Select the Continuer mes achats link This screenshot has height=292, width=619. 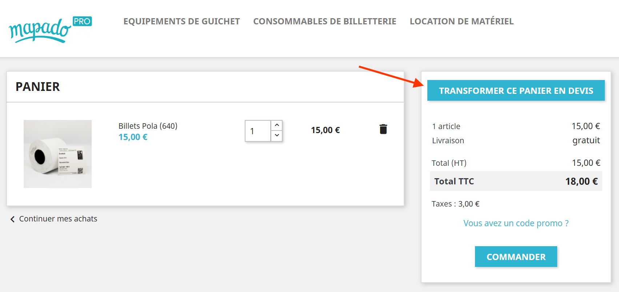(58, 219)
